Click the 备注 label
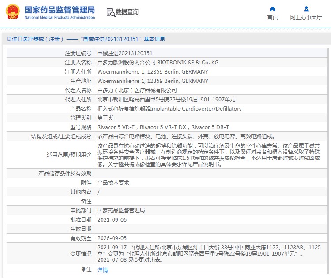The height and width of the screenshot is (278, 331). click(86, 201)
